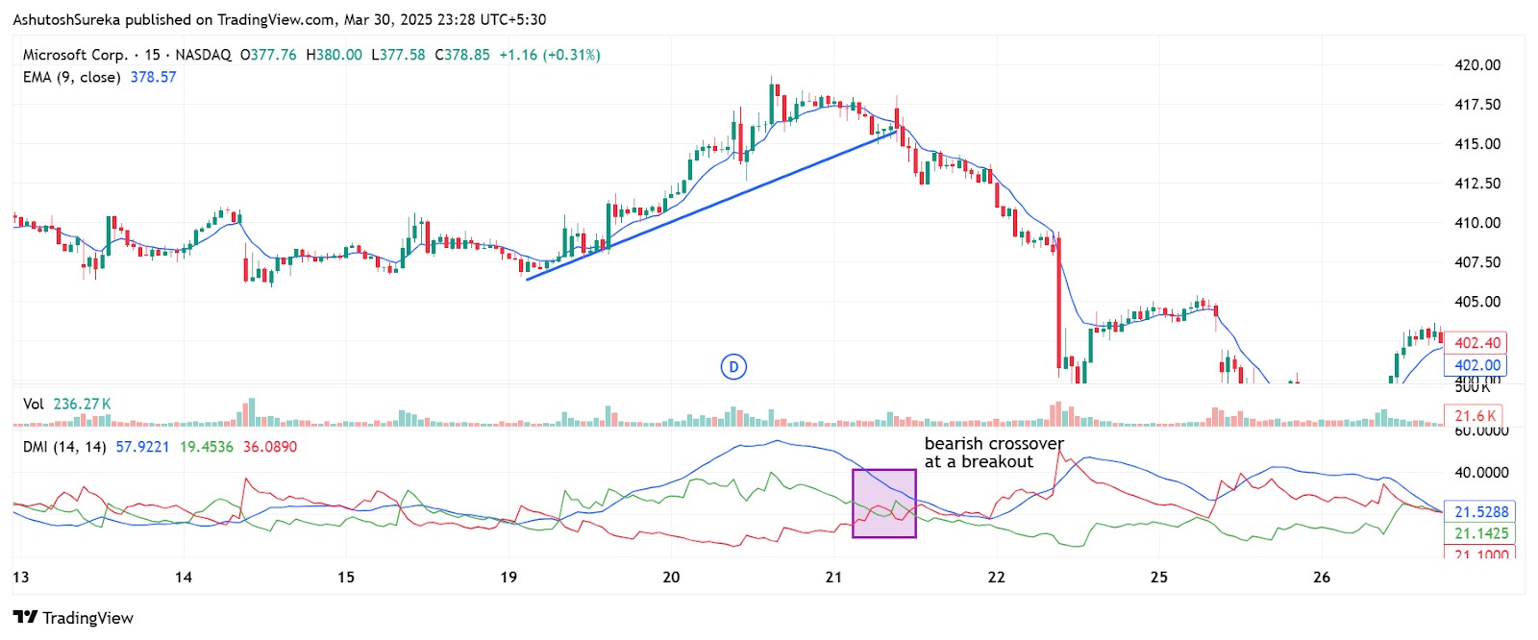Click date label 13 on time axis
Screen dimensions: 1538x640
coord(20,578)
